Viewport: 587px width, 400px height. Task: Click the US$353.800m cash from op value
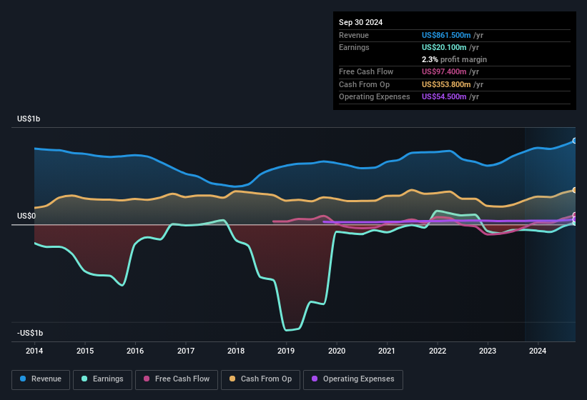[446, 84]
